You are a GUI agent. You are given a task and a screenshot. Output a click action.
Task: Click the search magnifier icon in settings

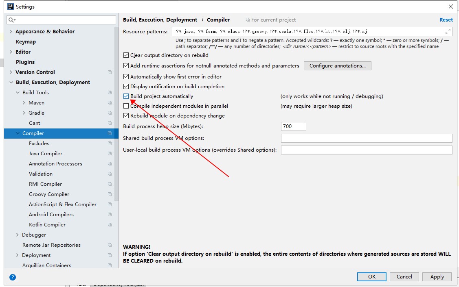tap(12, 20)
